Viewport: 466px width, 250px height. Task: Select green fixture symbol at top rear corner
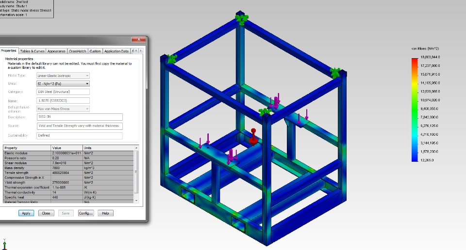click(242, 19)
